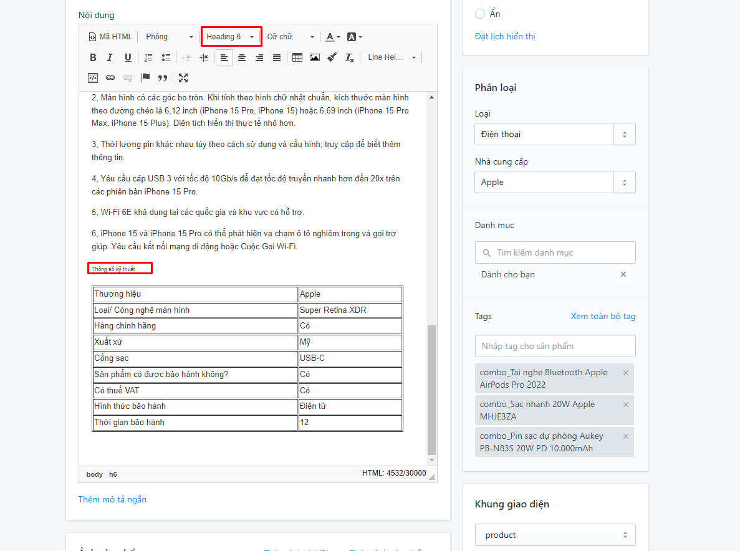Viewport: 740px width, 551px height.
Task: Remove the hyperlink with unlink icon
Action: (128, 78)
